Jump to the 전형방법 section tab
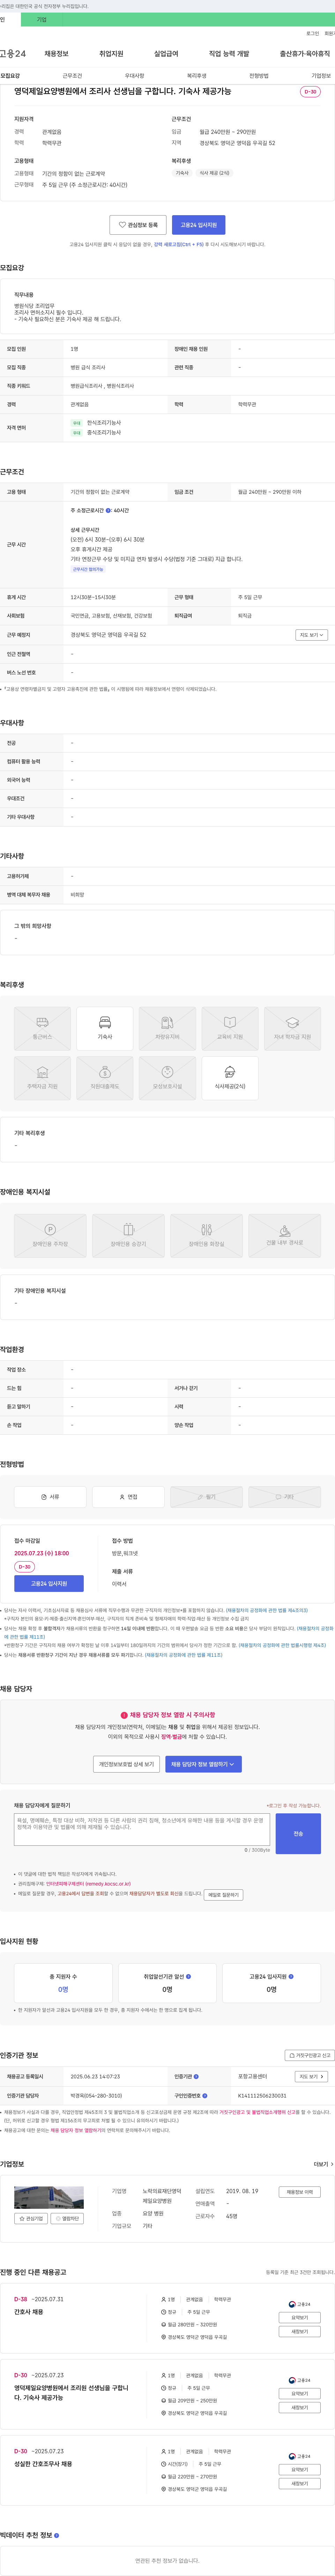The width and height of the screenshot is (335, 2576). point(259,76)
